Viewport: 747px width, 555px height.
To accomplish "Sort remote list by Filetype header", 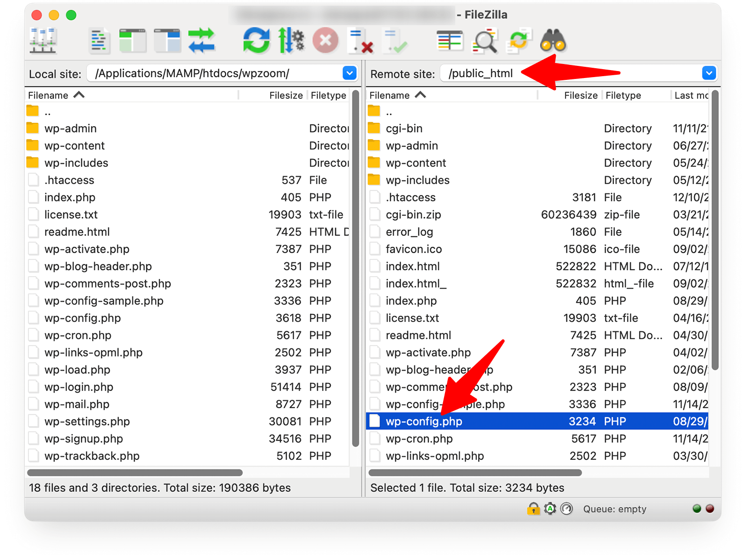I will pos(636,95).
